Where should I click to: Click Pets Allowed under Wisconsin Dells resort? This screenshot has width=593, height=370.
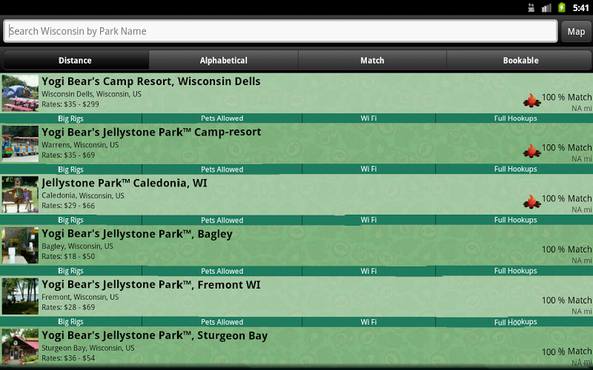(x=222, y=118)
